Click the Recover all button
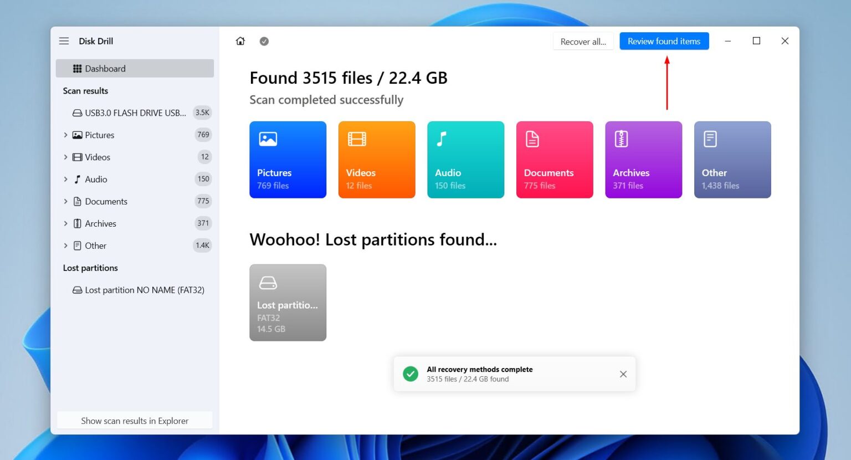The image size is (851, 460). click(583, 41)
